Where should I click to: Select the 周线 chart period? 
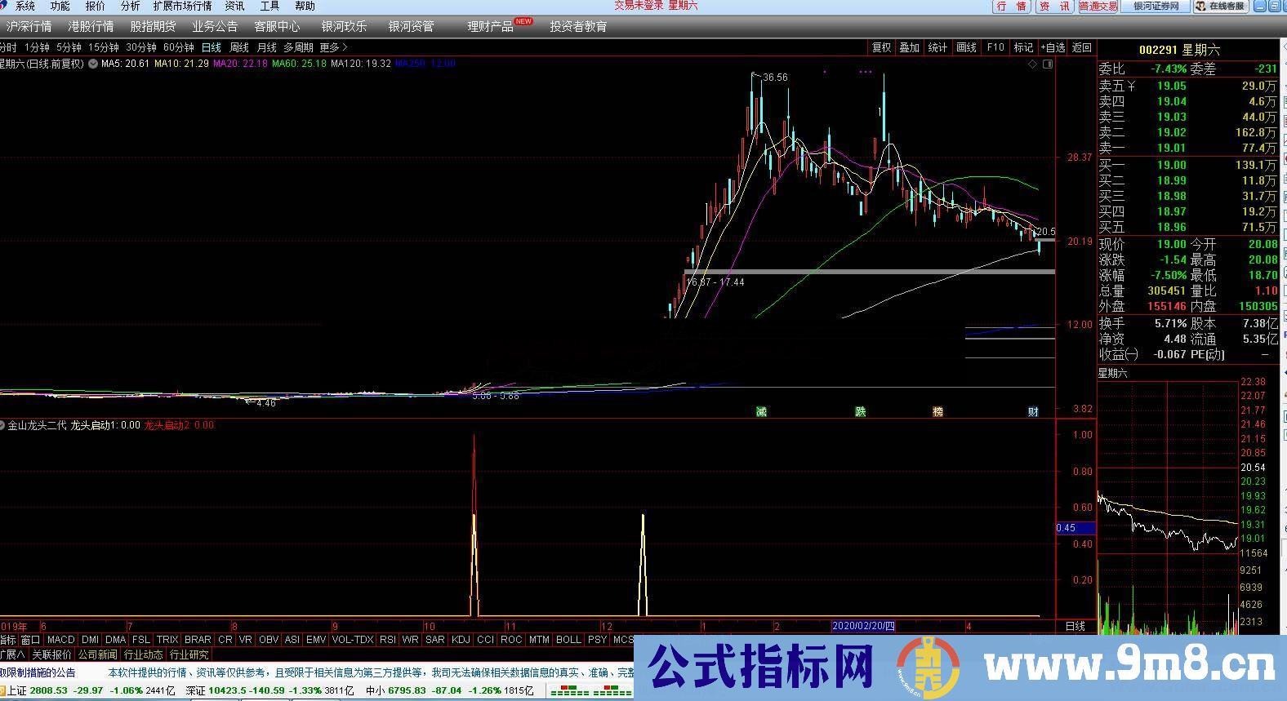point(239,47)
